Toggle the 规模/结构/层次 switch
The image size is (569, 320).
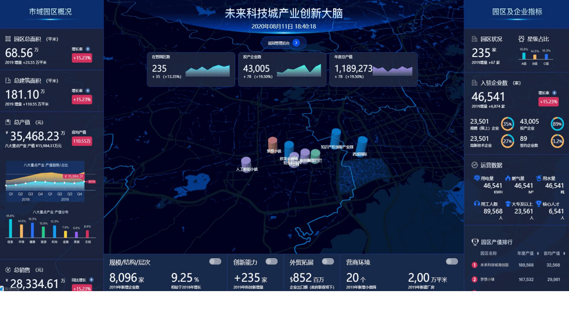(215, 261)
